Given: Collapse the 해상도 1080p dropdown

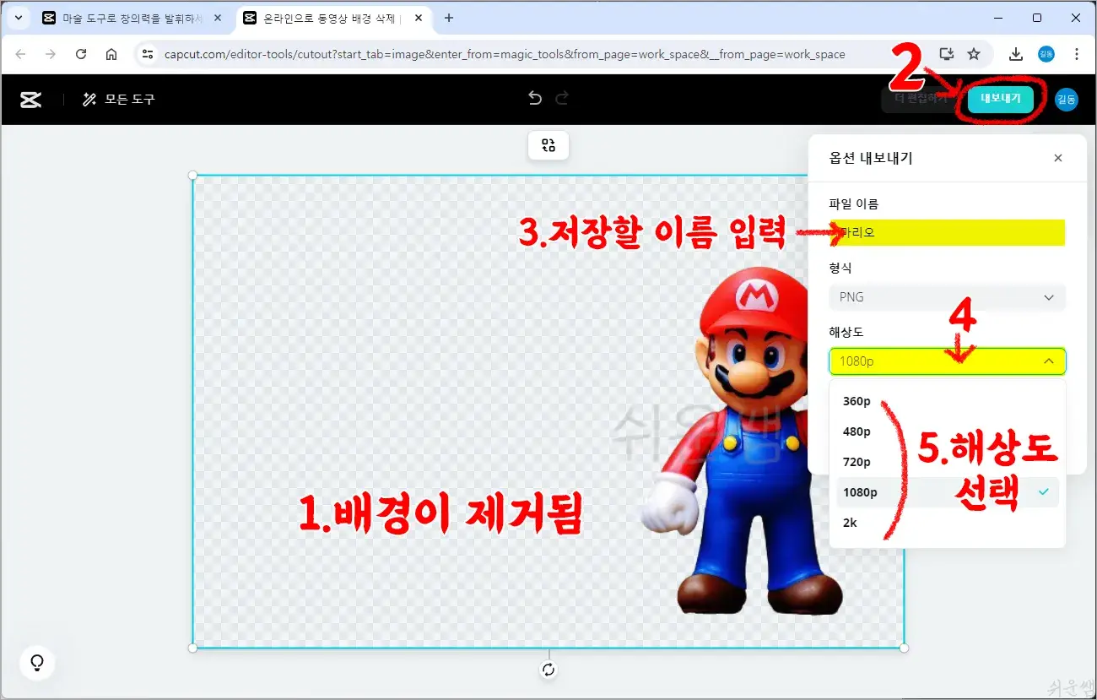Looking at the screenshot, I should click(947, 361).
